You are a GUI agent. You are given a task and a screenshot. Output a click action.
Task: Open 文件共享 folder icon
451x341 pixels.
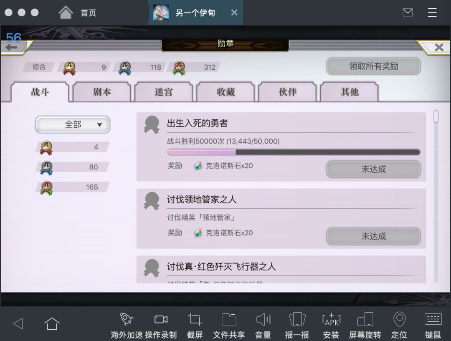coord(229,319)
